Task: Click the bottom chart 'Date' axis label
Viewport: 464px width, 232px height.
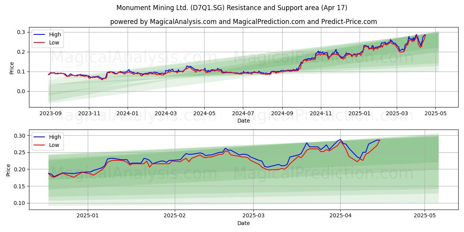Action: click(x=244, y=223)
